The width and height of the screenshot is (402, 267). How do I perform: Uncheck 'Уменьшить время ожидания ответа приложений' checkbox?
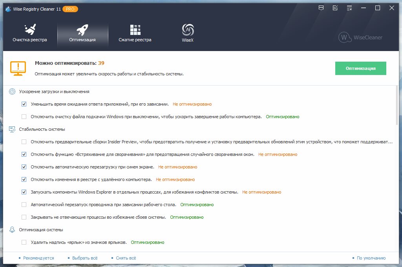[24, 104]
